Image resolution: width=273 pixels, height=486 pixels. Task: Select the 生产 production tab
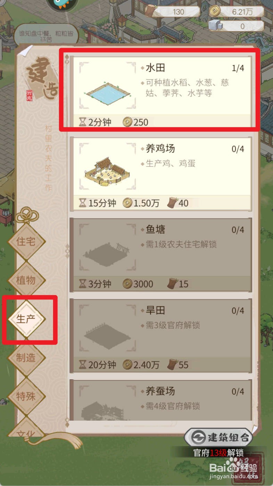(26, 319)
